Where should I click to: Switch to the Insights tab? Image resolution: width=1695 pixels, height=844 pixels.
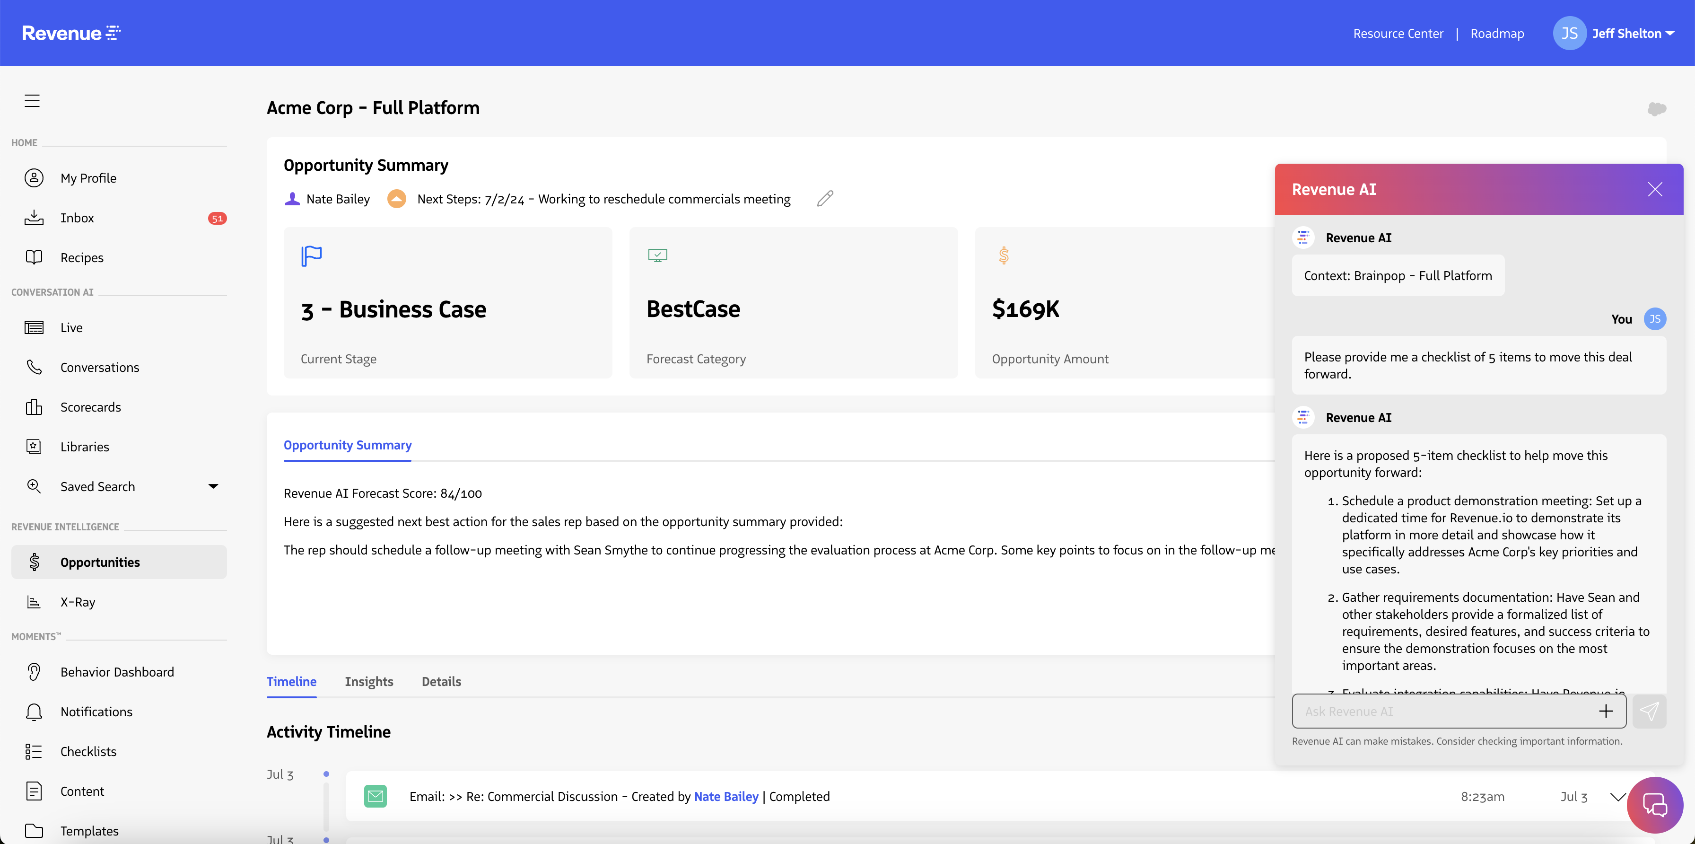368,681
